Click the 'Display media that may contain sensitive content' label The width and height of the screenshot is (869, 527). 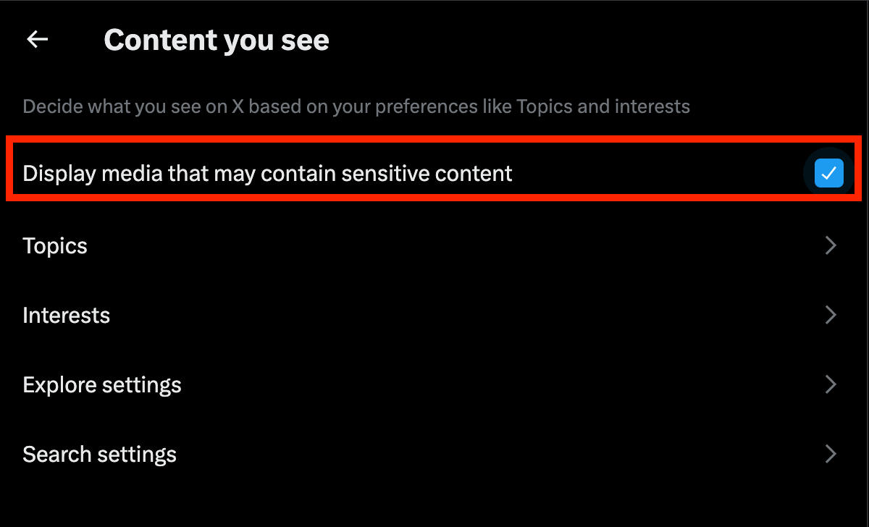coord(267,174)
